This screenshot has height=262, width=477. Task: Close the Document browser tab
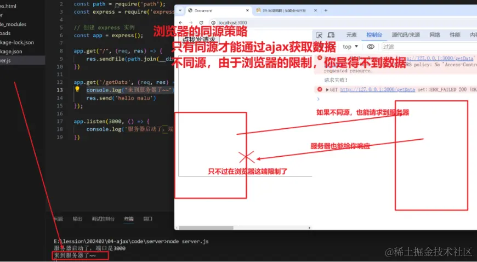tap(247, 10)
